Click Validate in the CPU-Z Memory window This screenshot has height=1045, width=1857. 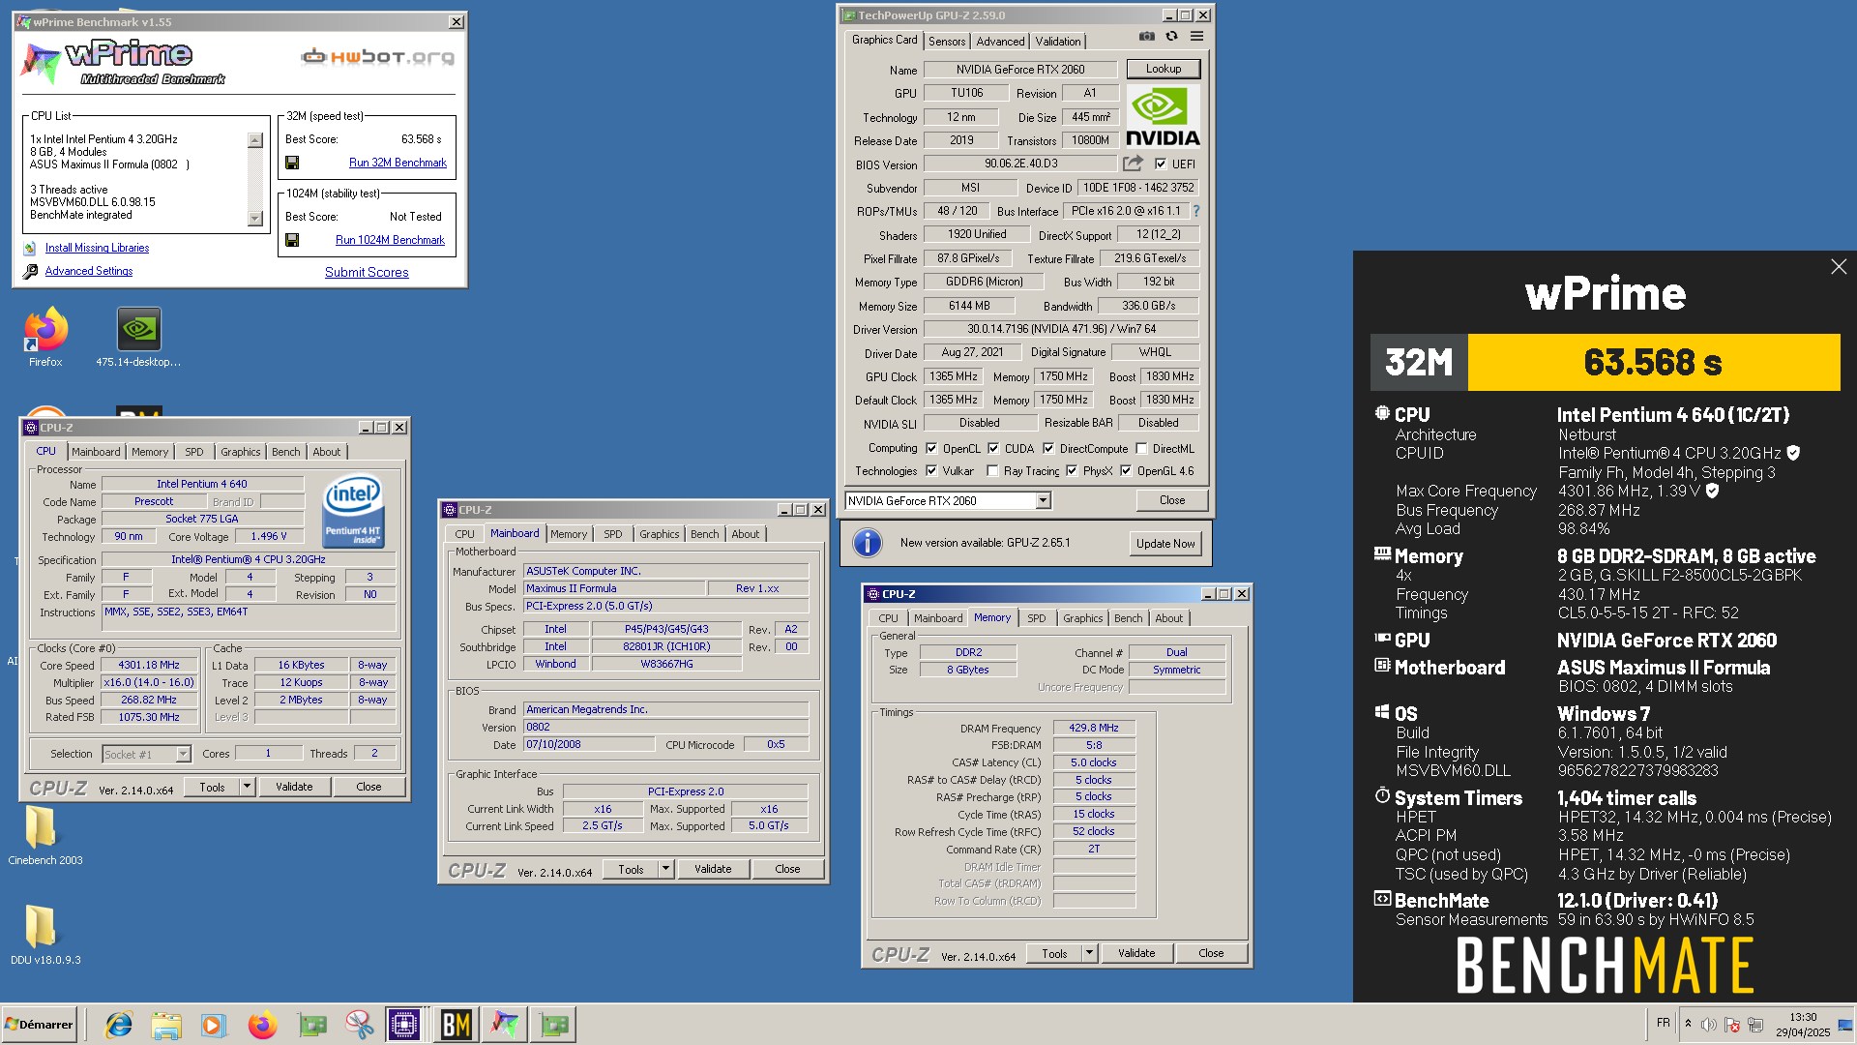1136,953
